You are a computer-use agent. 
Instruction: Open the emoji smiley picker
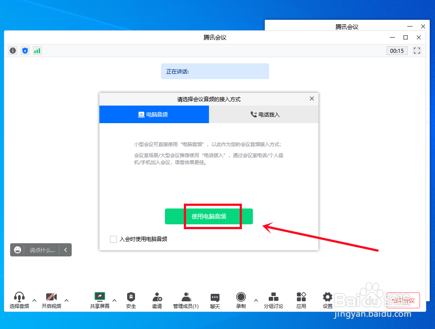click(x=18, y=250)
